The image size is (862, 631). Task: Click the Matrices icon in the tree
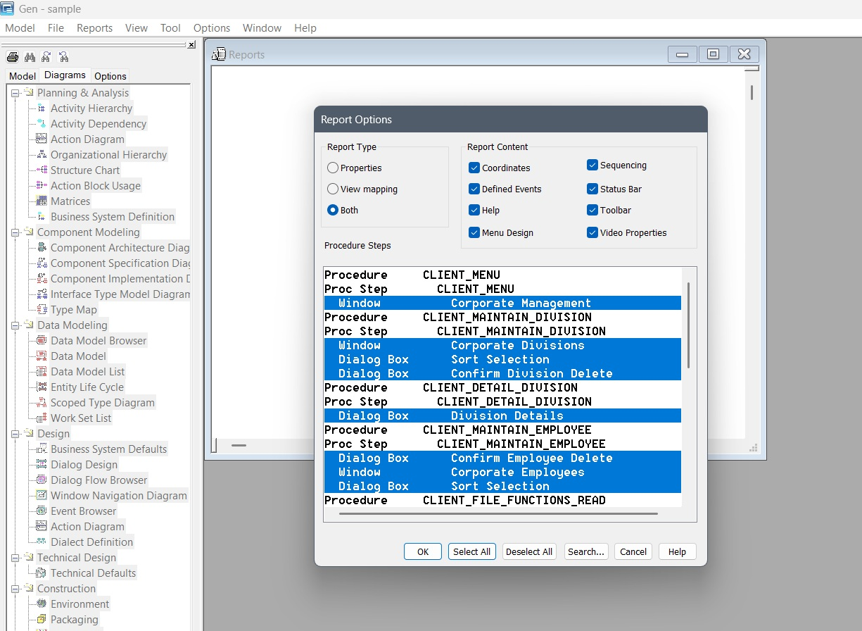tap(41, 201)
